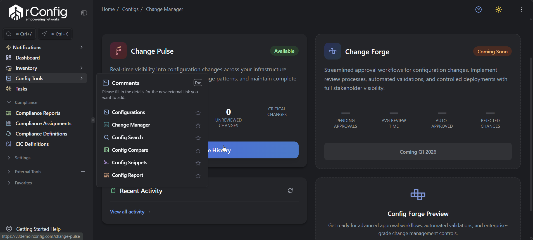Open Compliance Assignments

point(43,123)
